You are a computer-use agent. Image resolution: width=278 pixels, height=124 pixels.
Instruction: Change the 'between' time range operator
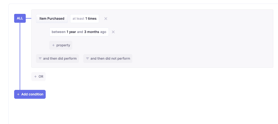pos(58,32)
